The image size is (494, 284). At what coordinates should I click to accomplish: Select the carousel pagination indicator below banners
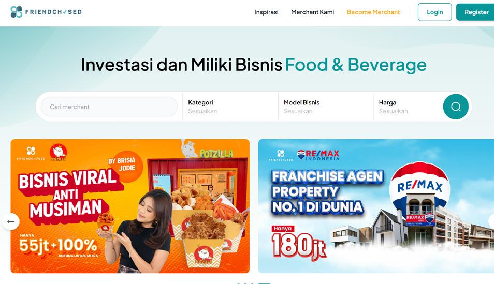click(x=253, y=283)
